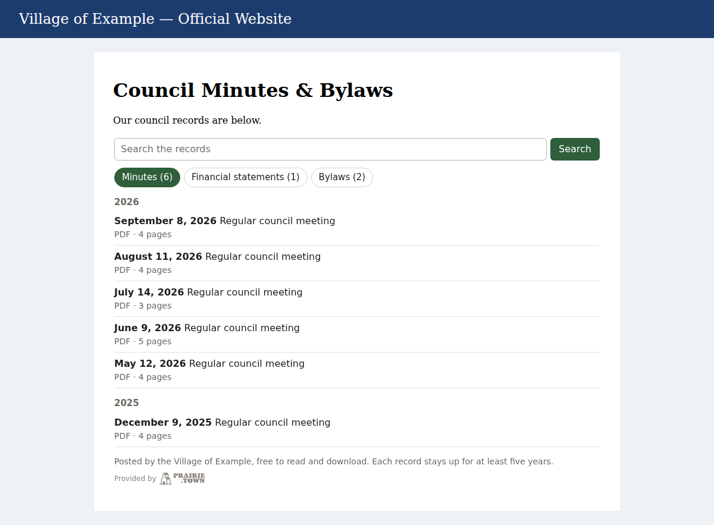Click 'PDF · 3 pages' under July 14
714x525 pixels.
[x=143, y=306]
